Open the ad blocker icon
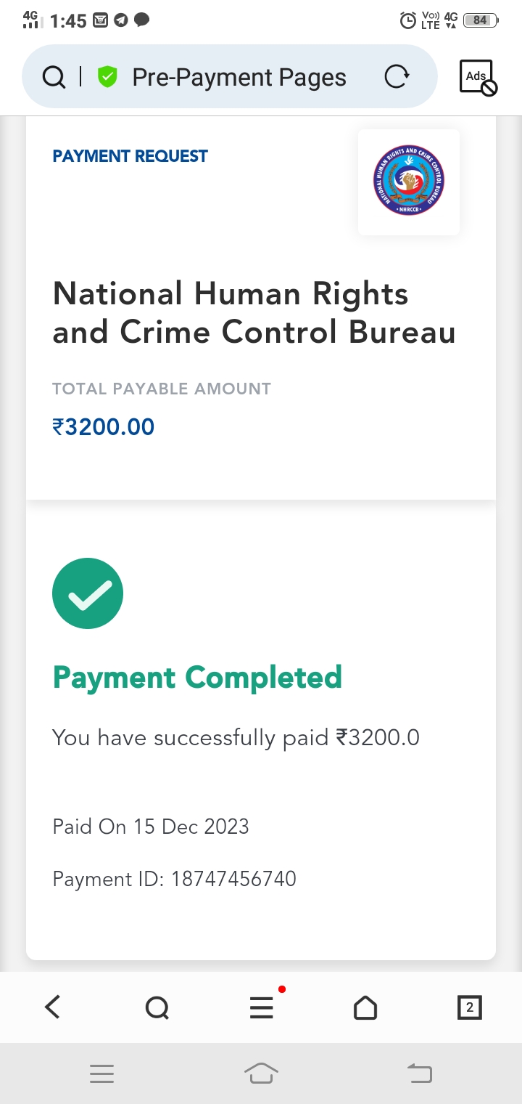522x1104 pixels. [x=477, y=77]
